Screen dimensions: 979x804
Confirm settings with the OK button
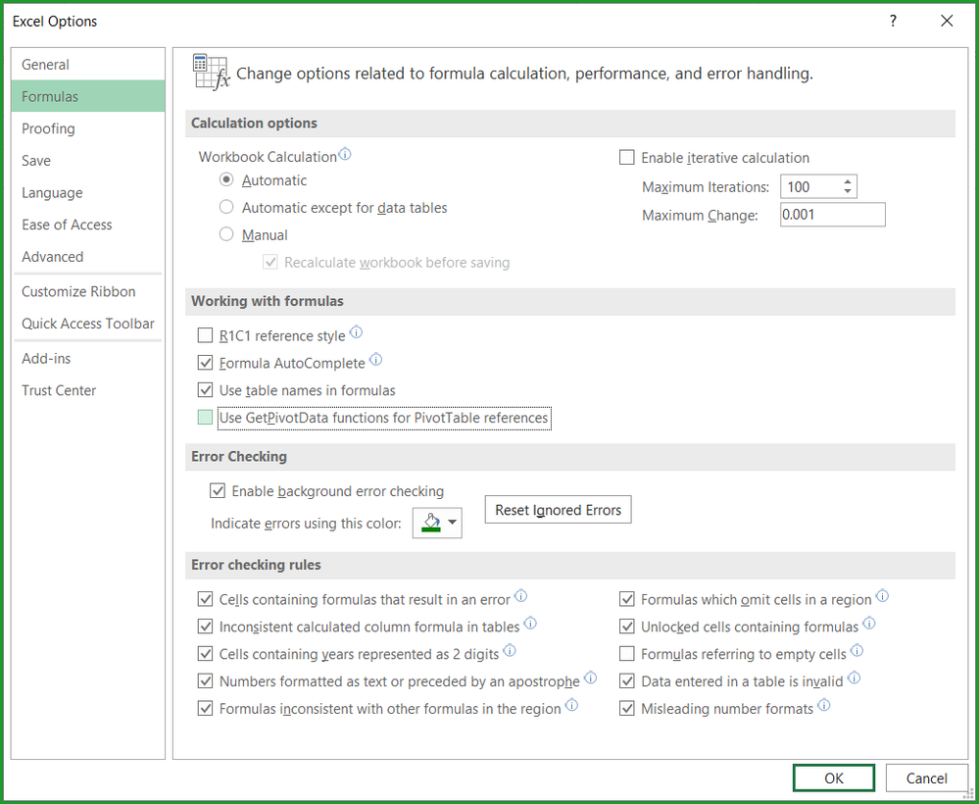coord(834,778)
